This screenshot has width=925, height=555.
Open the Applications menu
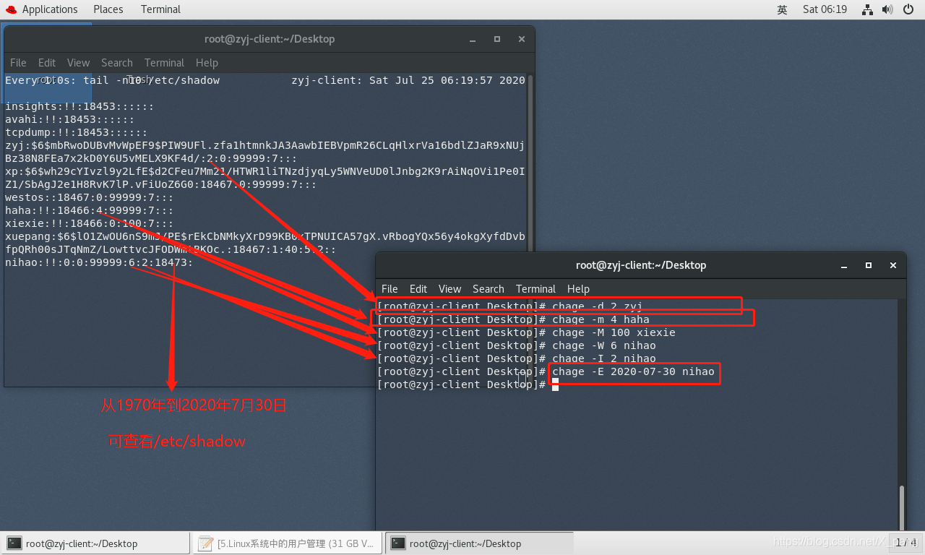click(50, 9)
